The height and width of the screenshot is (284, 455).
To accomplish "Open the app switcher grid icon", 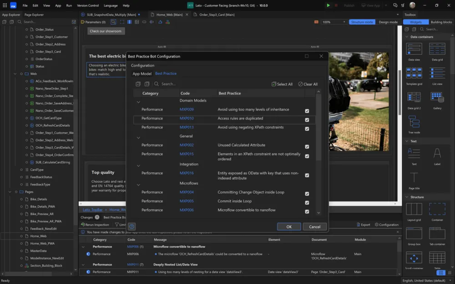I will point(5,5).
